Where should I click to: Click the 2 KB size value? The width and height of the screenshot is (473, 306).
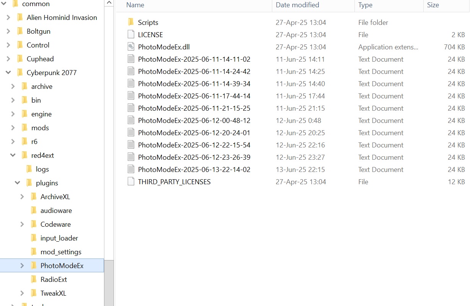pos(458,34)
